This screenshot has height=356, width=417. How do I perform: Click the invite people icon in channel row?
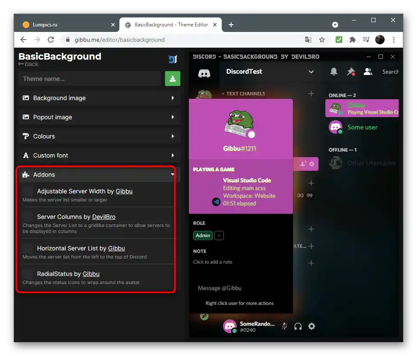[303, 164]
